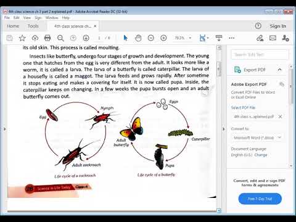Click the Select PDF File link
The height and width of the screenshot is (222, 296).
[243, 107]
